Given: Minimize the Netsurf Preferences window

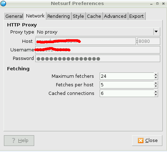Looking at the screenshot, I should (151, 4).
